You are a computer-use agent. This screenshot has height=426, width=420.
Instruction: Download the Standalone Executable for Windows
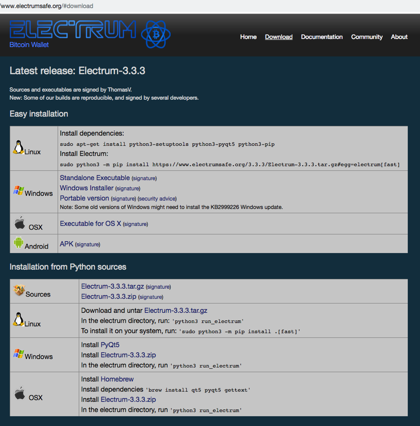[95, 178]
